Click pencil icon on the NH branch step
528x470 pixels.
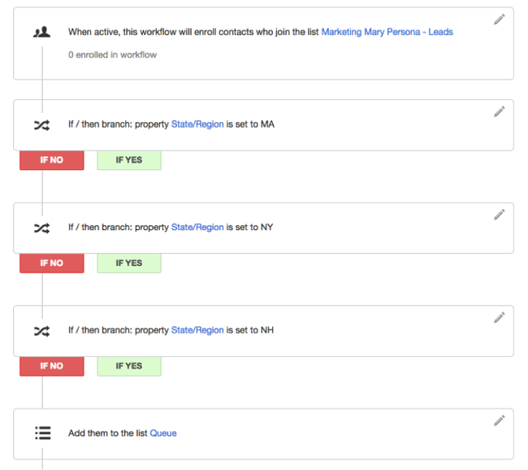click(499, 317)
